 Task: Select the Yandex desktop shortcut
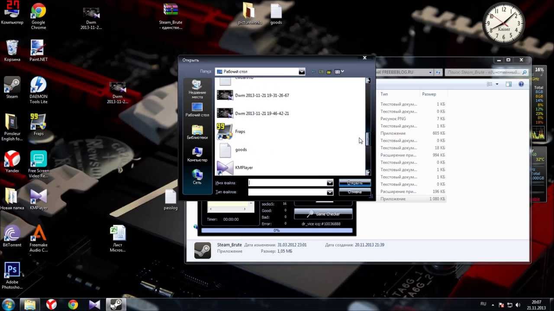(12, 162)
